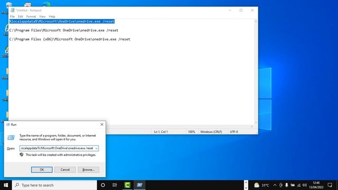Select the highlighted %localappdata% line in Notepad
The image size is (338, 190).
tap(62, 21)
